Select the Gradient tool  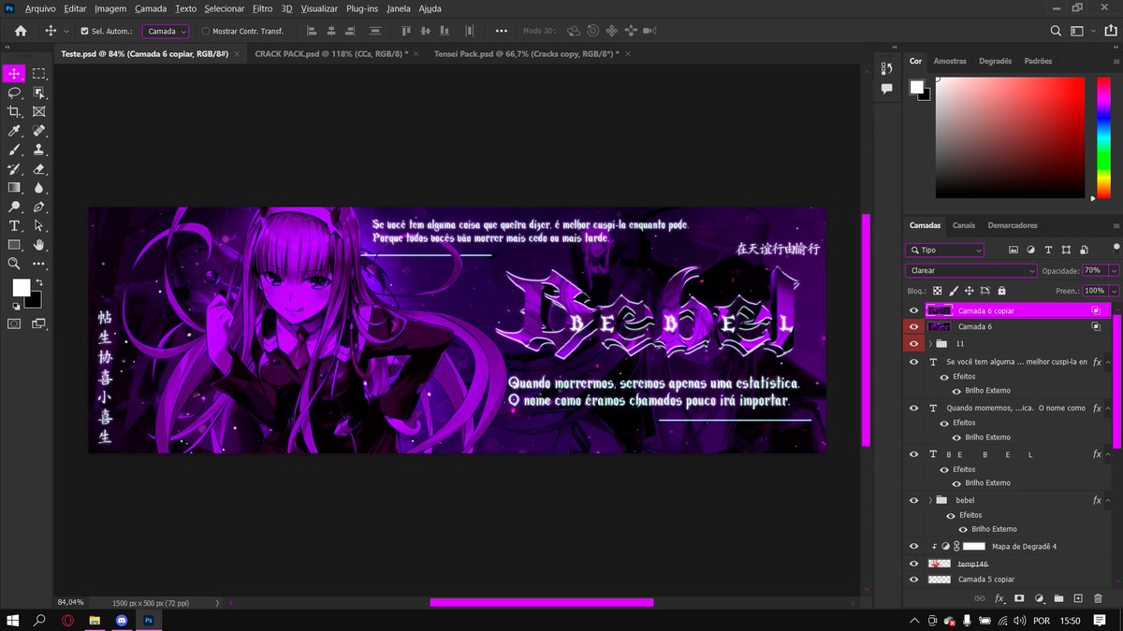(14, 188)
